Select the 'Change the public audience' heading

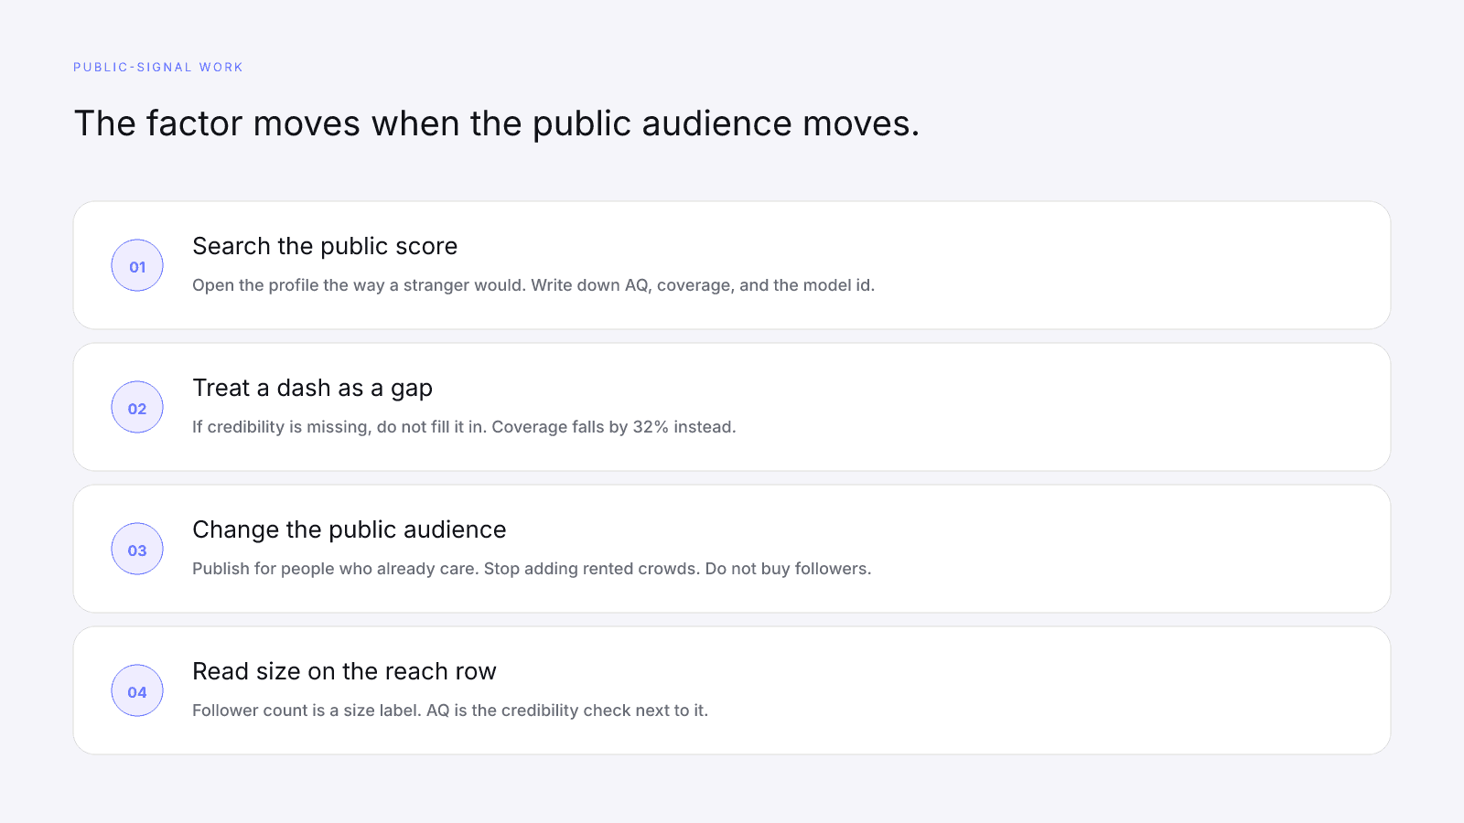349,529
